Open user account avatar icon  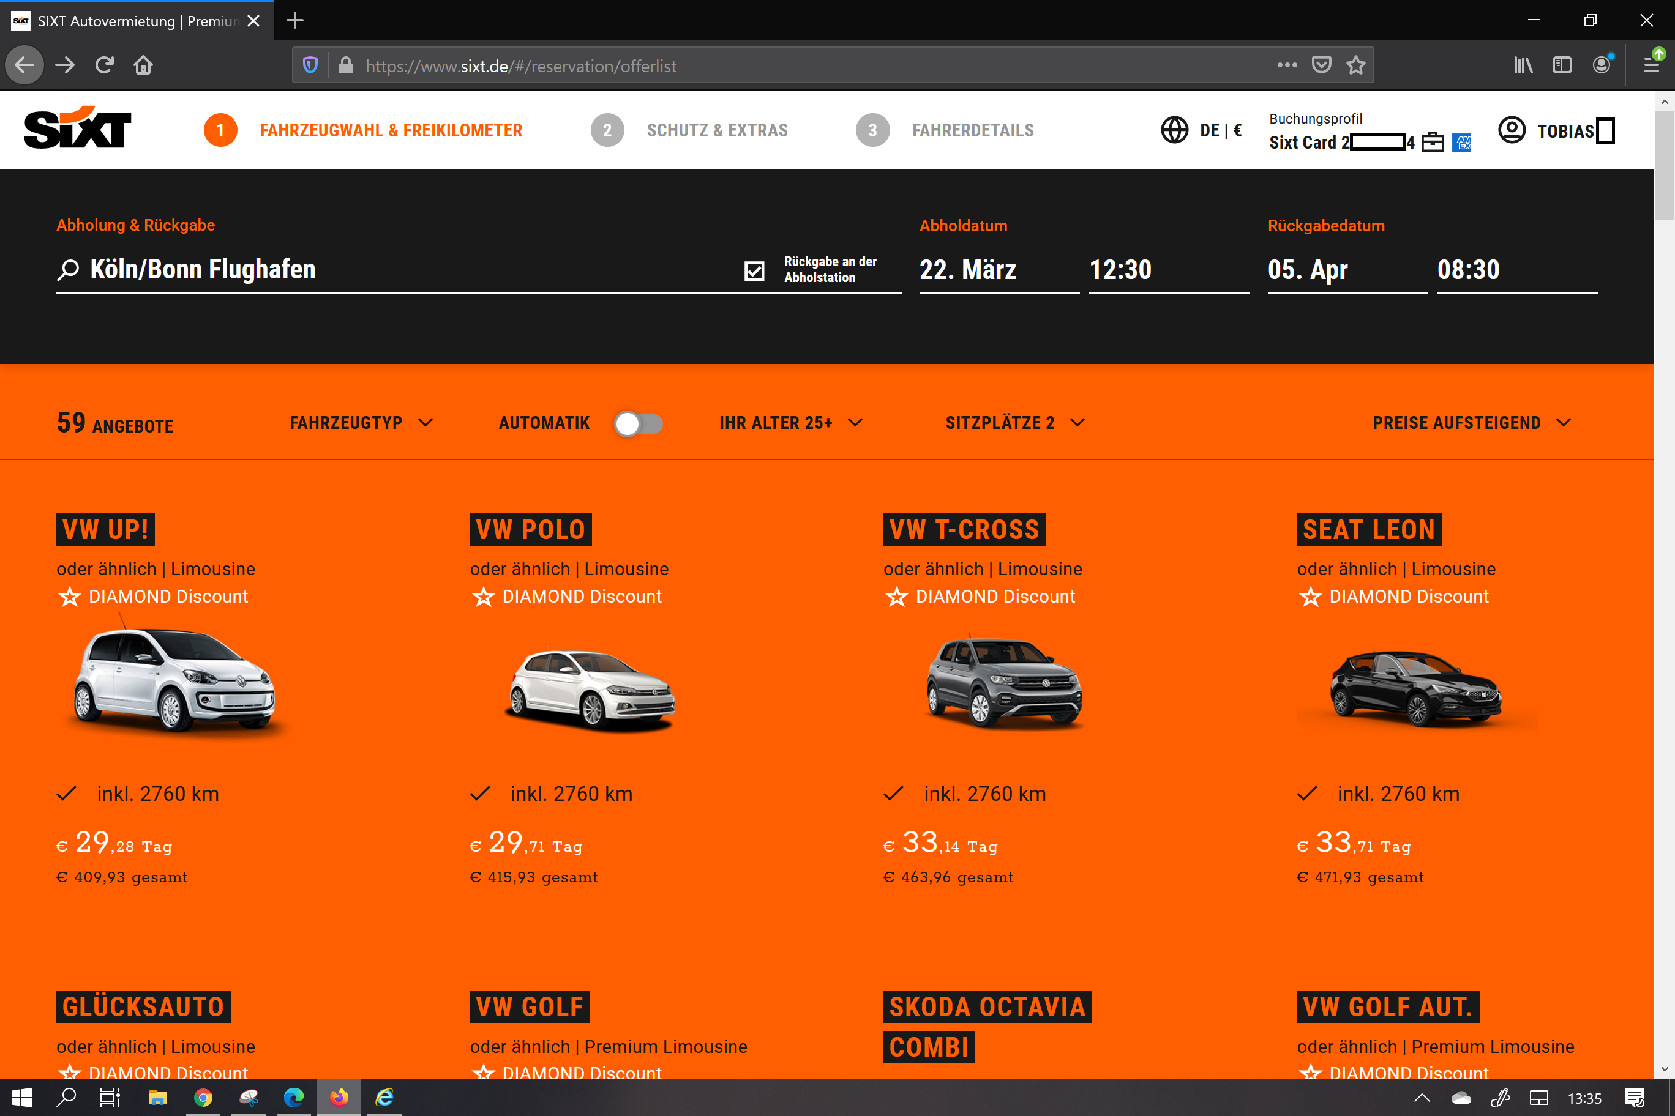tap(1512, 130)
